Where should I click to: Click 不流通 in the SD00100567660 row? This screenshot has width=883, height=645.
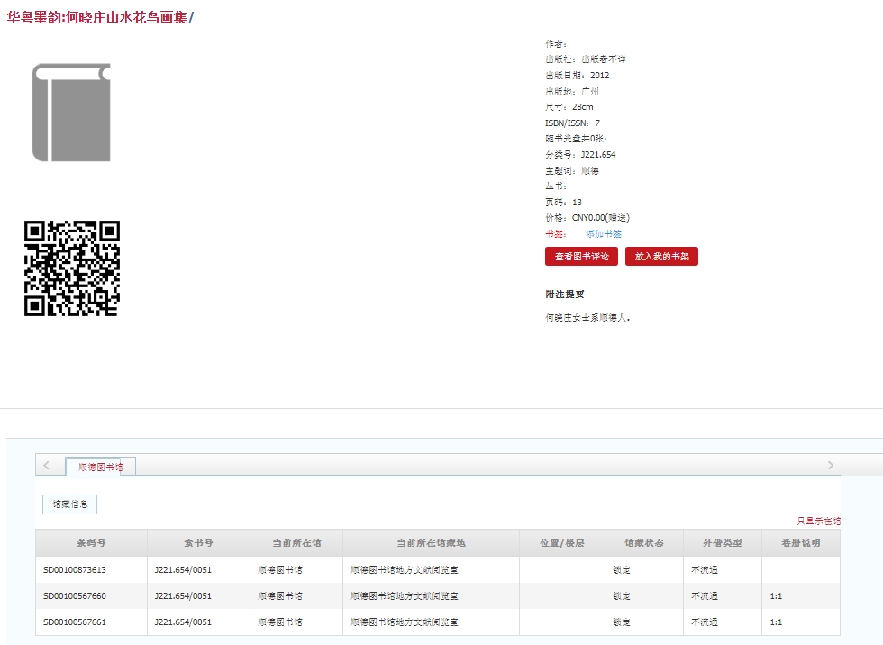pos(705,596)
